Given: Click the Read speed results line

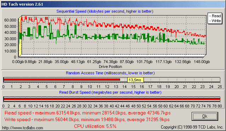Looking at the screenshot, I should [x=87, y=113].
